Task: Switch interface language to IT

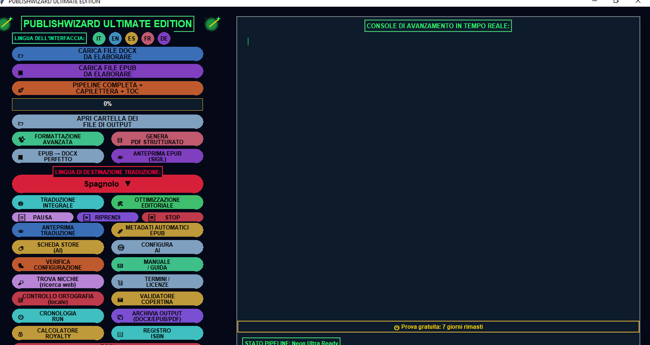Action: pyautogui.click(x=99, y=39)
